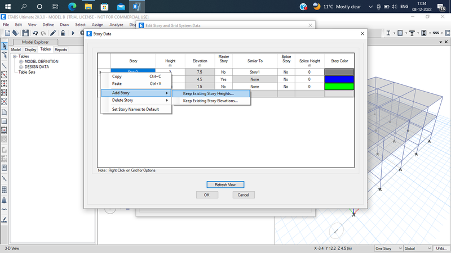Click the New Model icon in toolbar
Image resolution: width=451 pixels, height=253 pixels.
click(x=7, y=33)
